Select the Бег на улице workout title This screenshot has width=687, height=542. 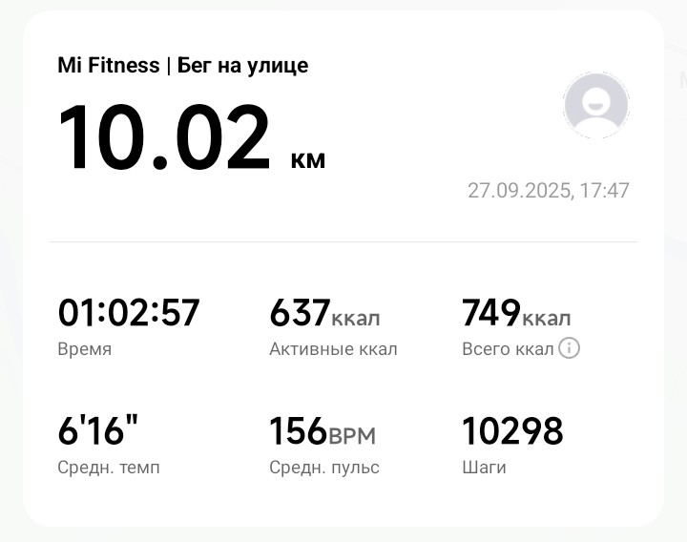pos(243,66)
